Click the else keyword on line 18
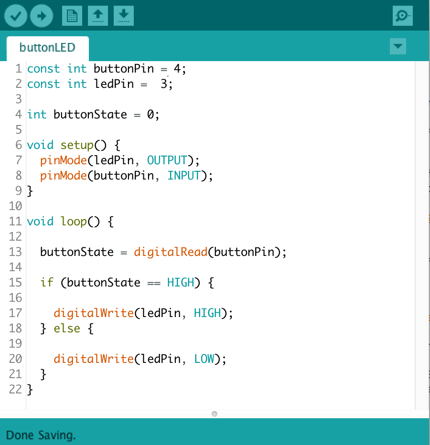Screen dimensions: 430x445 [67, 328]
